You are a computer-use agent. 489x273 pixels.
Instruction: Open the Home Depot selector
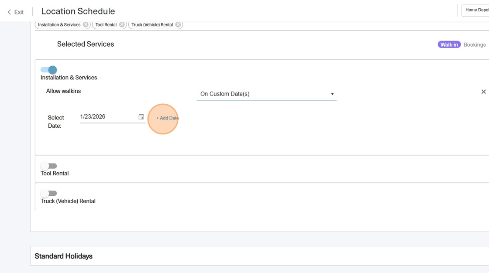click(476, 10)
